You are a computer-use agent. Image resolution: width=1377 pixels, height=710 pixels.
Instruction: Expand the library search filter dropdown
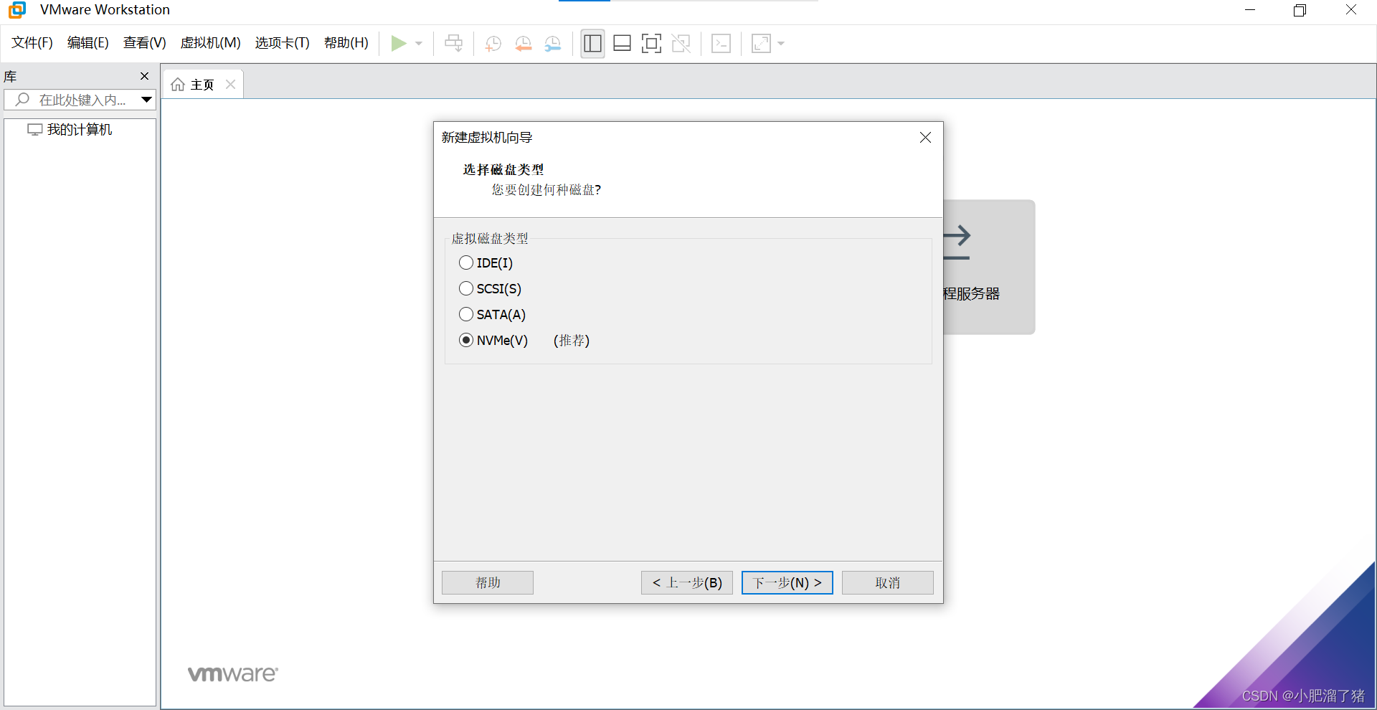point(146,100)
